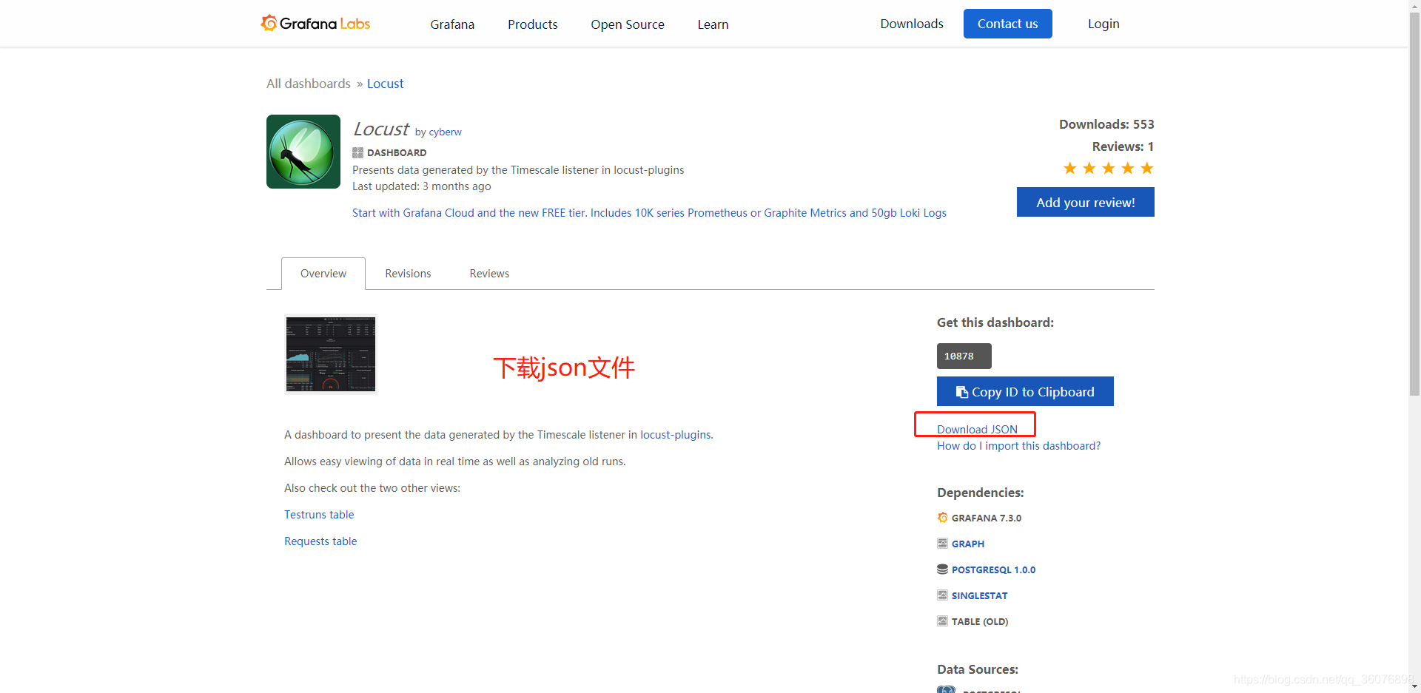Open the Grafana Cloud free tier promo link
This screenshot has height=693, width=1421.
pos(649,213)
